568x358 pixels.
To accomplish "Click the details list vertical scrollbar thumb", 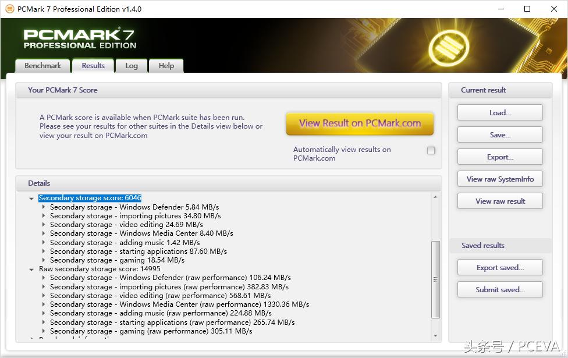I will [435, 279].
